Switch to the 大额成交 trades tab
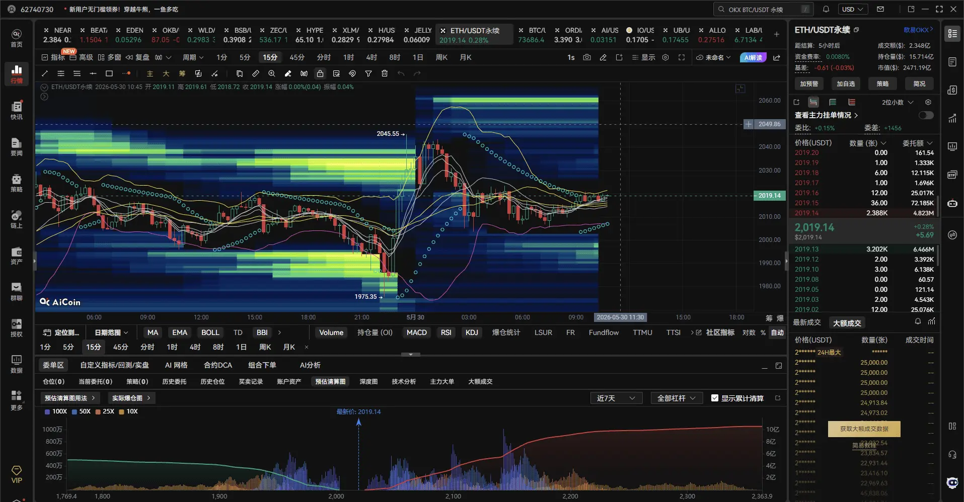Screen dimensions: 964x502 tap(847, 323)
